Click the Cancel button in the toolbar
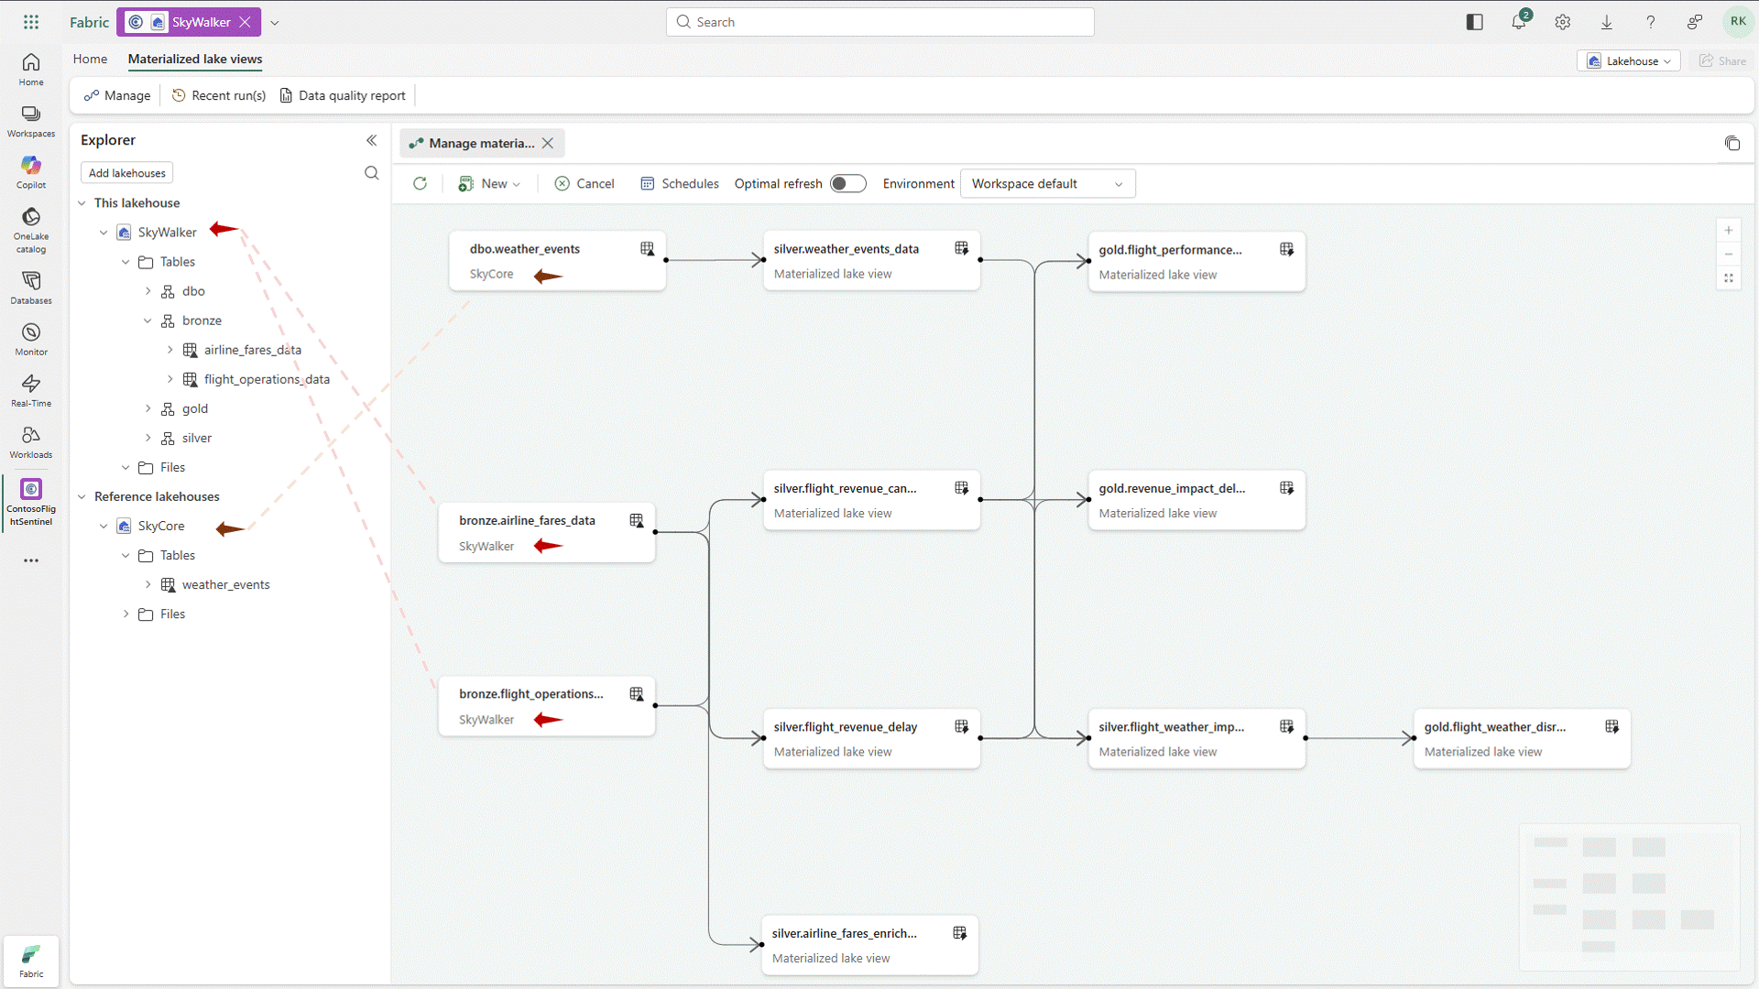The image size is (1759, 989). point(584,183)
